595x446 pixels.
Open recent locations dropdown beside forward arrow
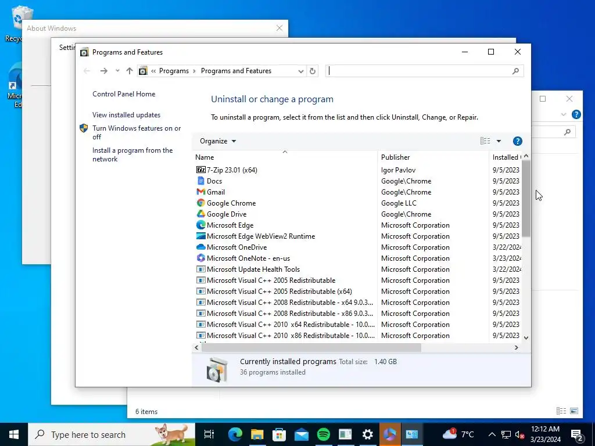117,70
